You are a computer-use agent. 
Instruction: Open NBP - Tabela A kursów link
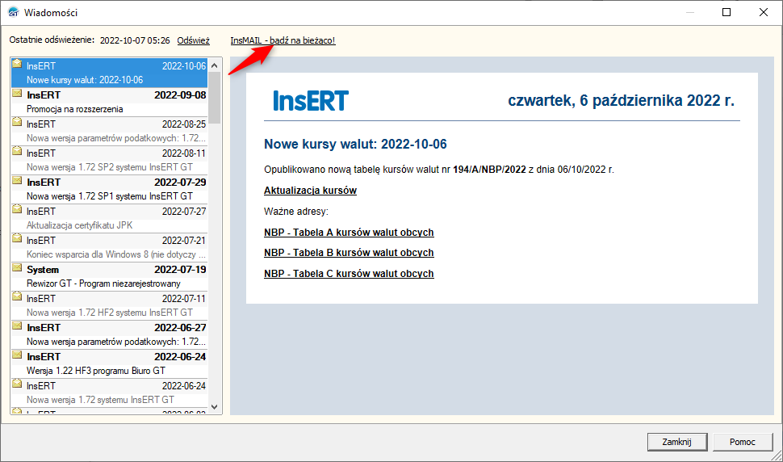[349, 233]
